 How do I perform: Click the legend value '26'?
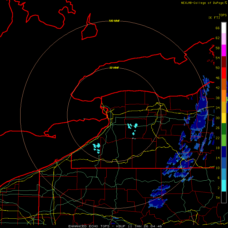[218, 128]
